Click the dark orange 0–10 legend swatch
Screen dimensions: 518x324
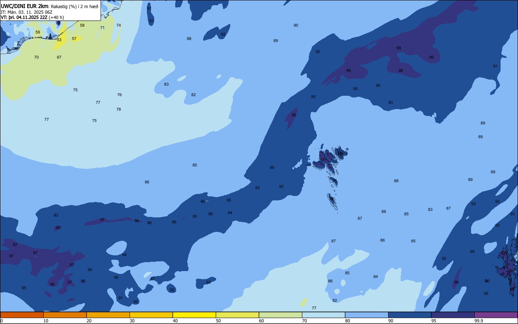tap(22, 315)
